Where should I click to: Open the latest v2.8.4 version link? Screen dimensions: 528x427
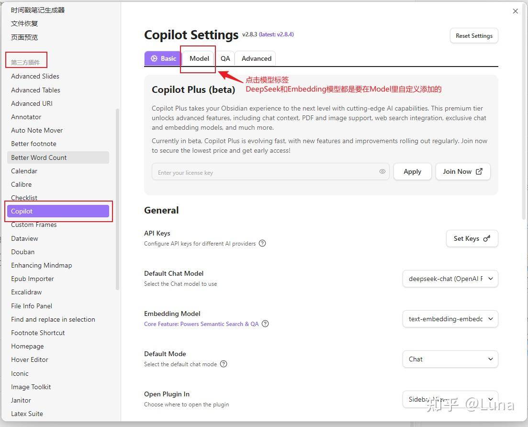(x=277, y=34)
